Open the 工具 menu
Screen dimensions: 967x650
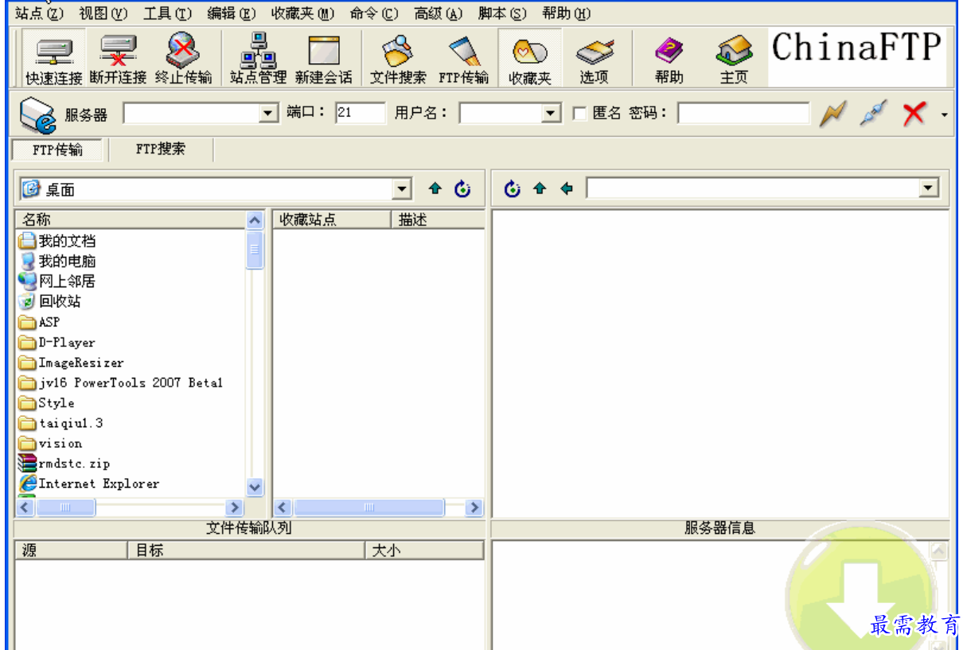pos(168,14)
